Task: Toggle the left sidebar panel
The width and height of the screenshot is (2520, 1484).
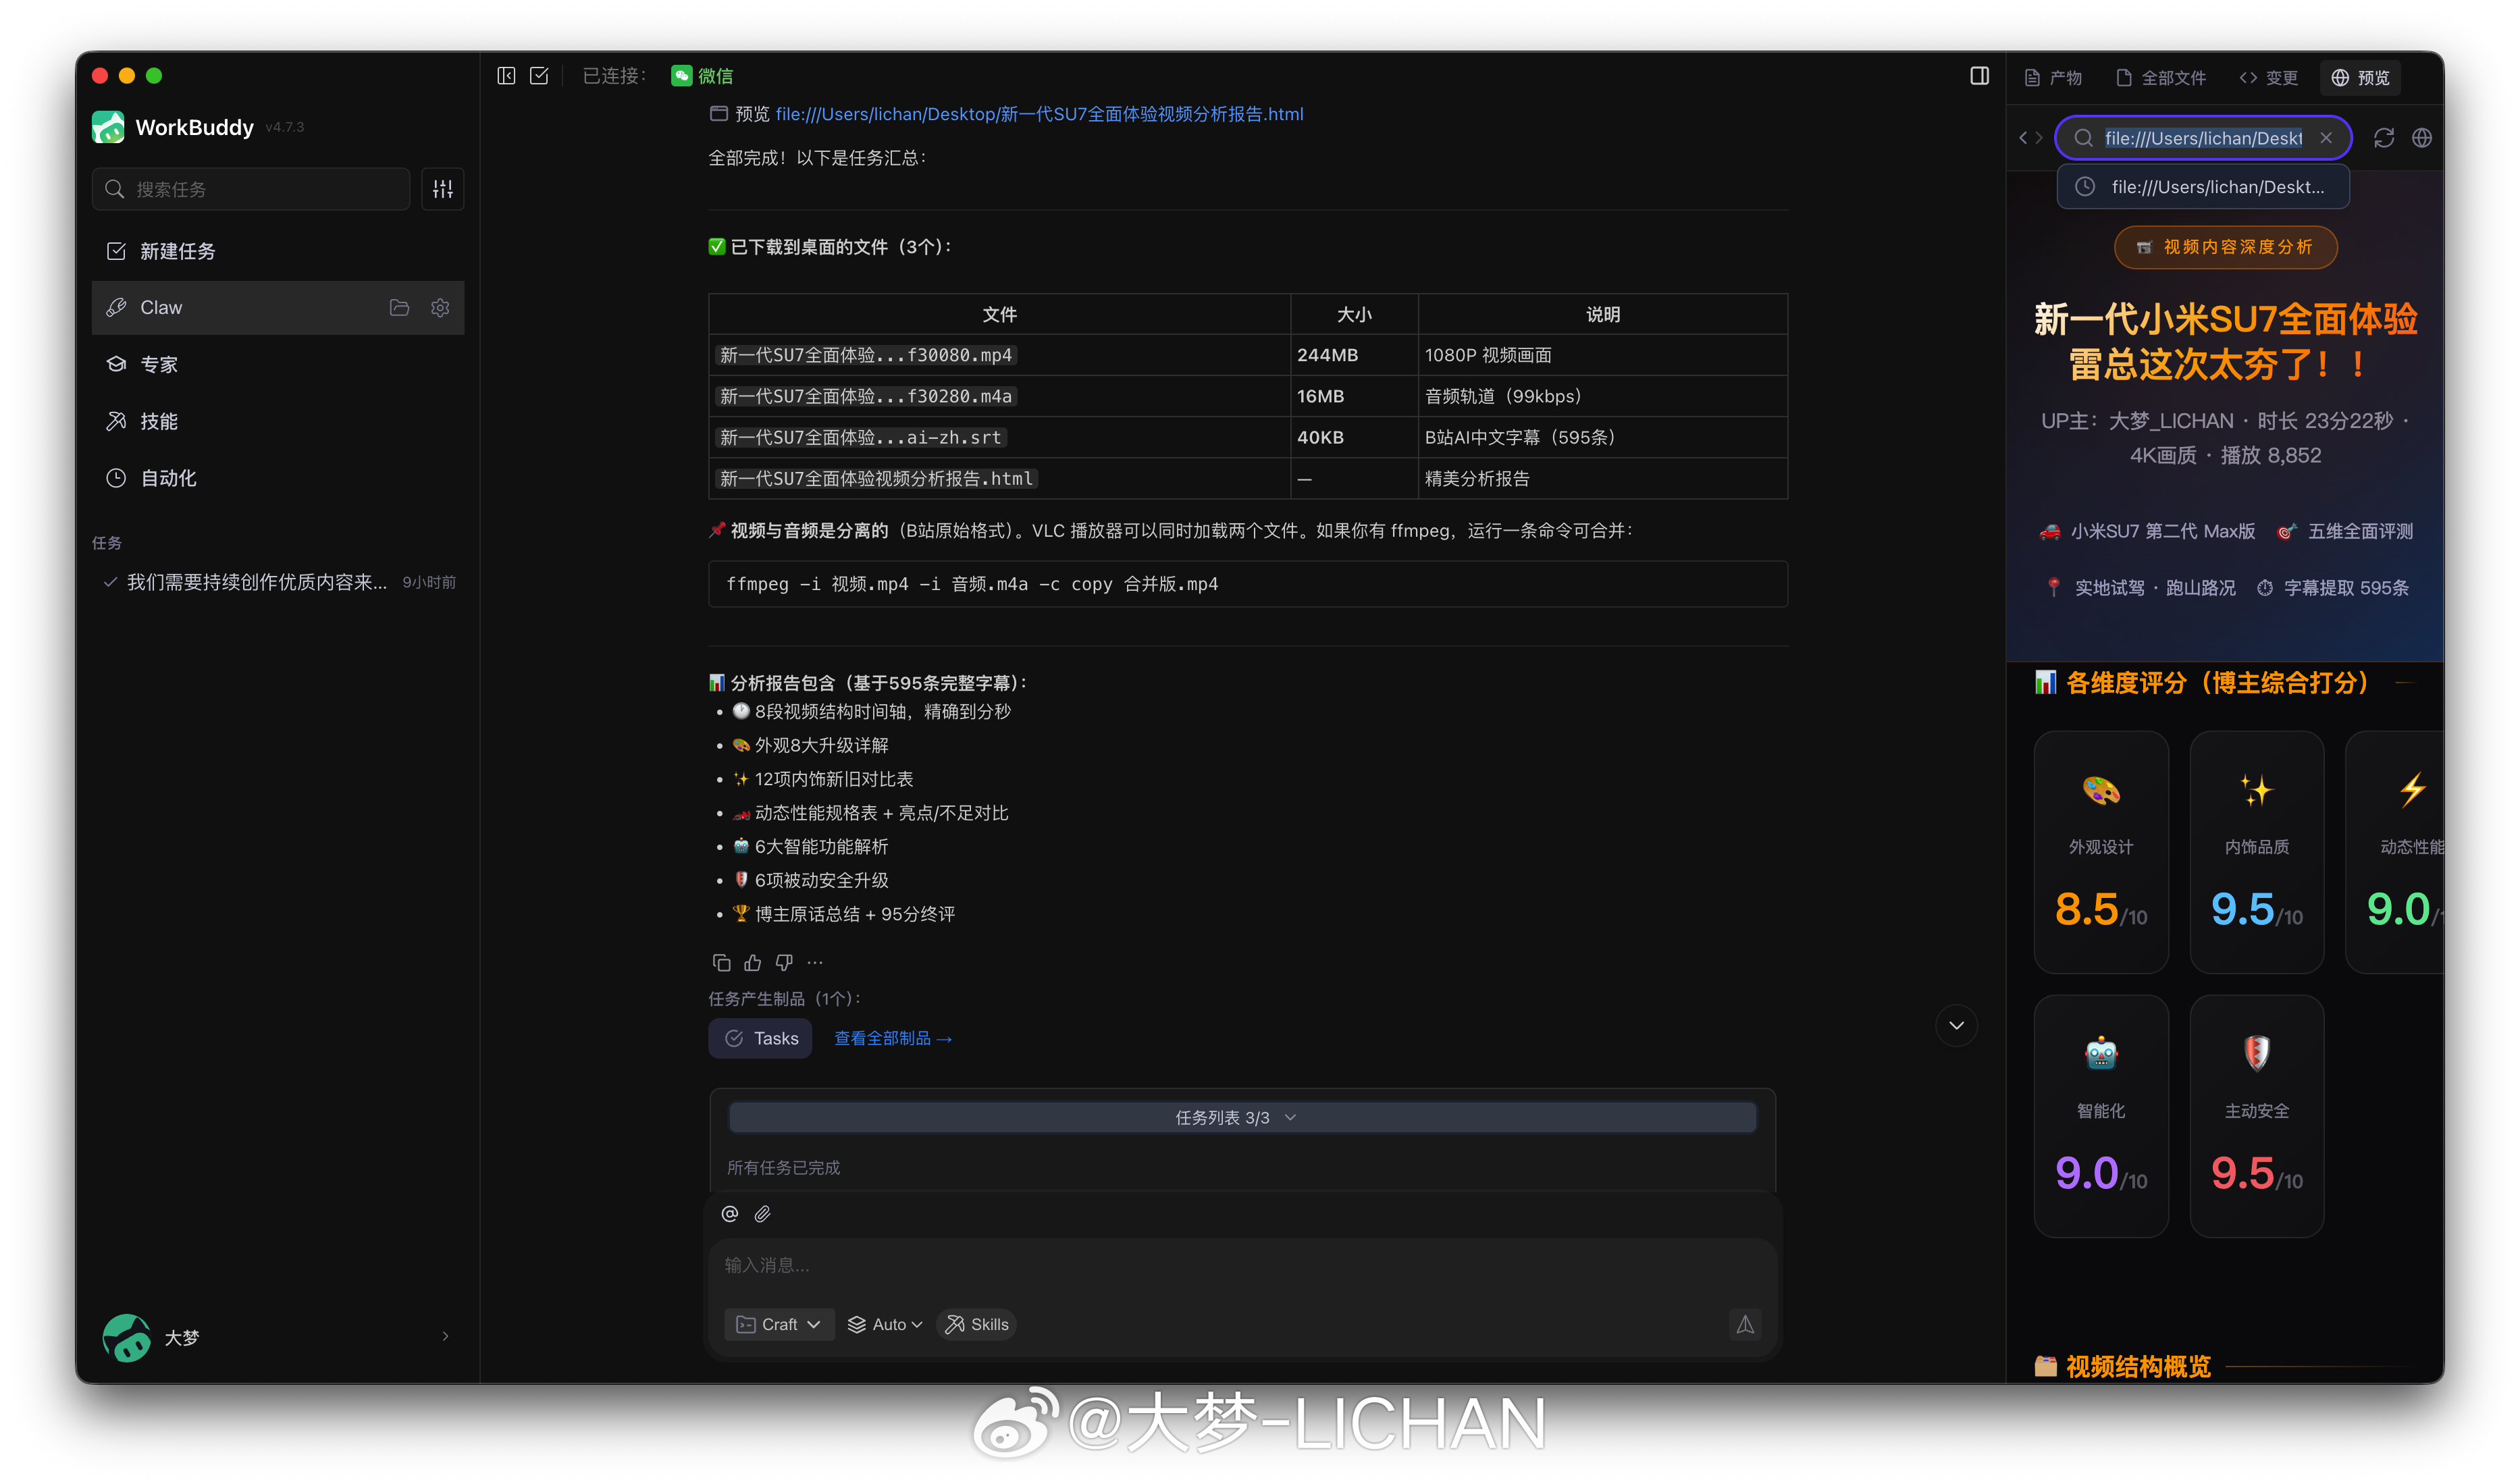Action: tap(506, 76)
